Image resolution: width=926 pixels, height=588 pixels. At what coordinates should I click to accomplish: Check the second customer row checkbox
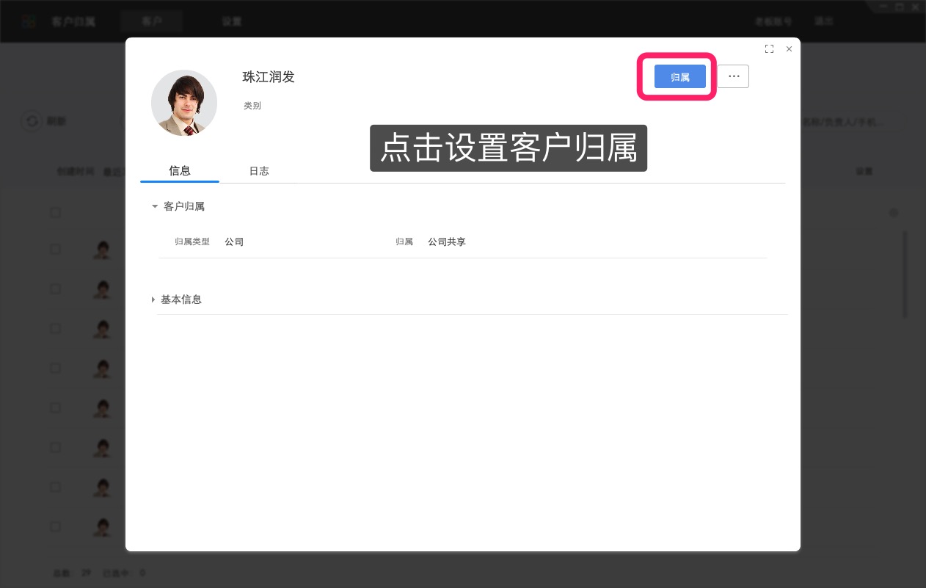(55, 288)
